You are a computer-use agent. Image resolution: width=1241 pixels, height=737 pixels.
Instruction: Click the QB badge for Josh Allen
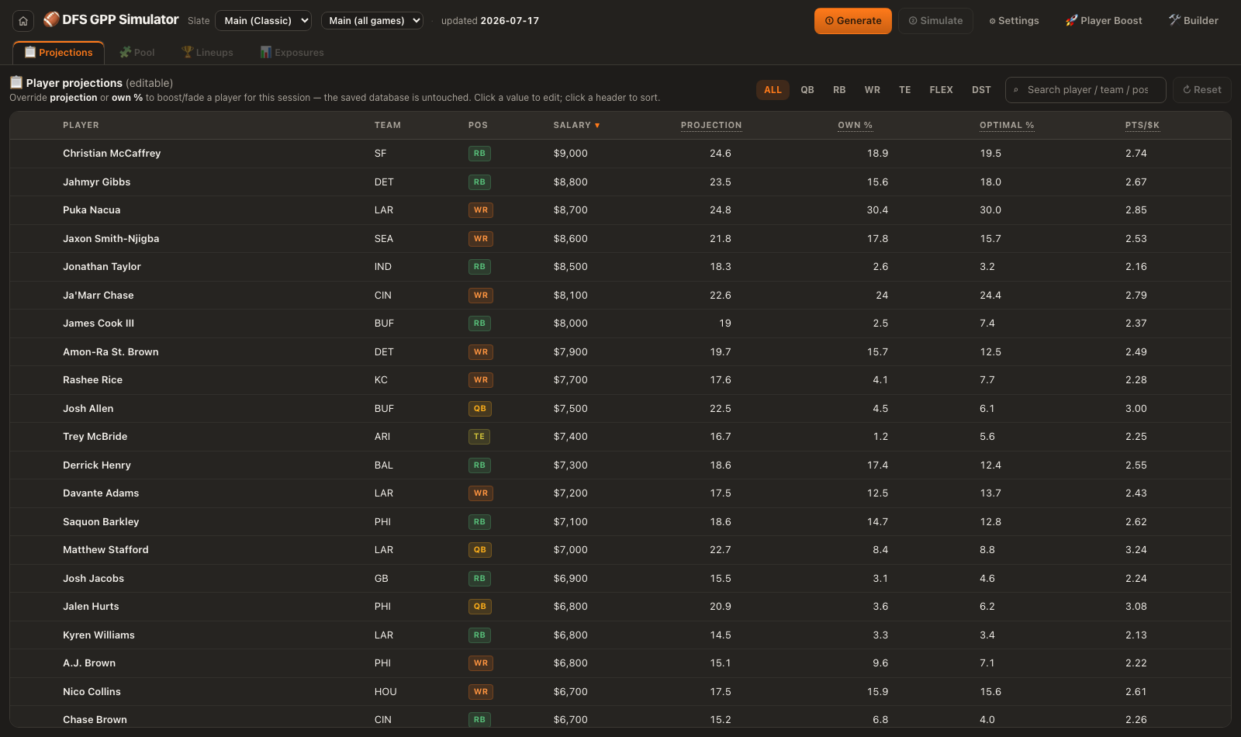[x=480, y=409]
